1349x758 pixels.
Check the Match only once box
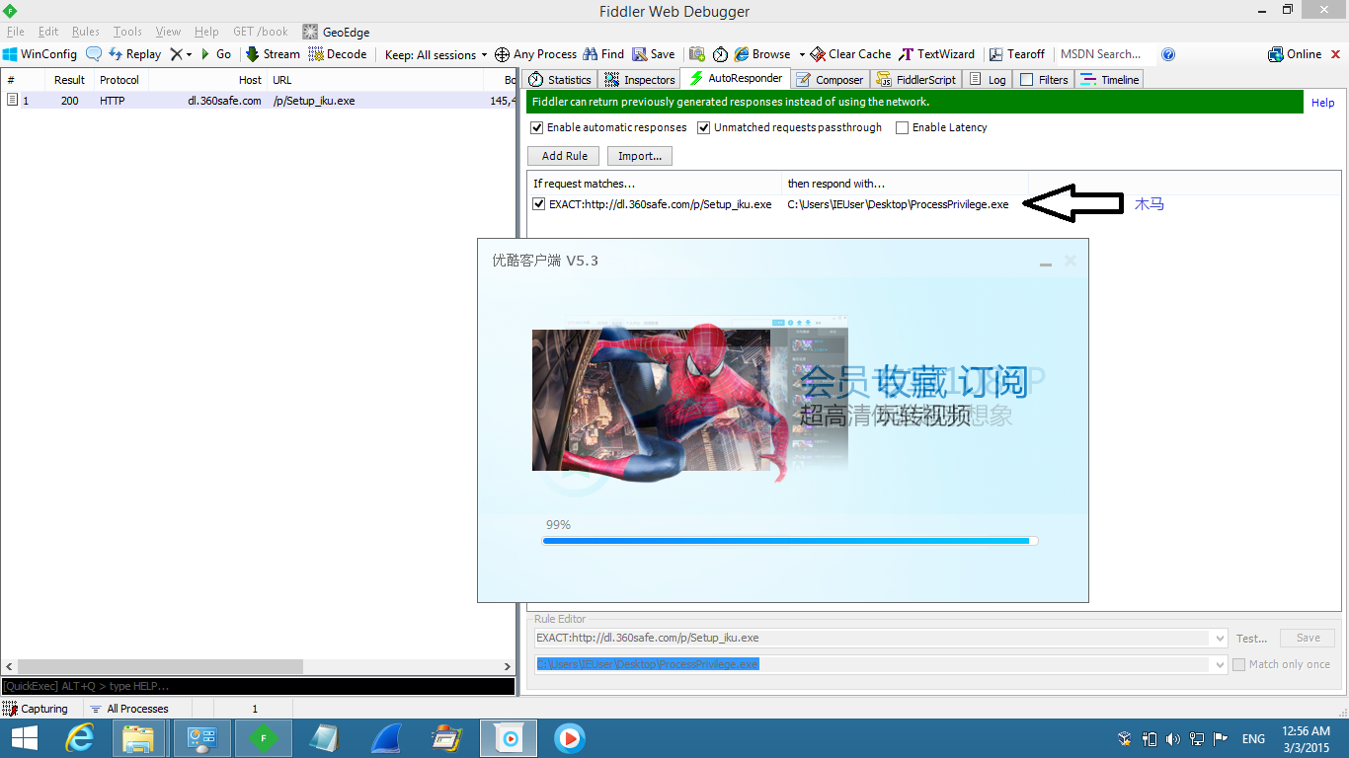[1238, 664]
